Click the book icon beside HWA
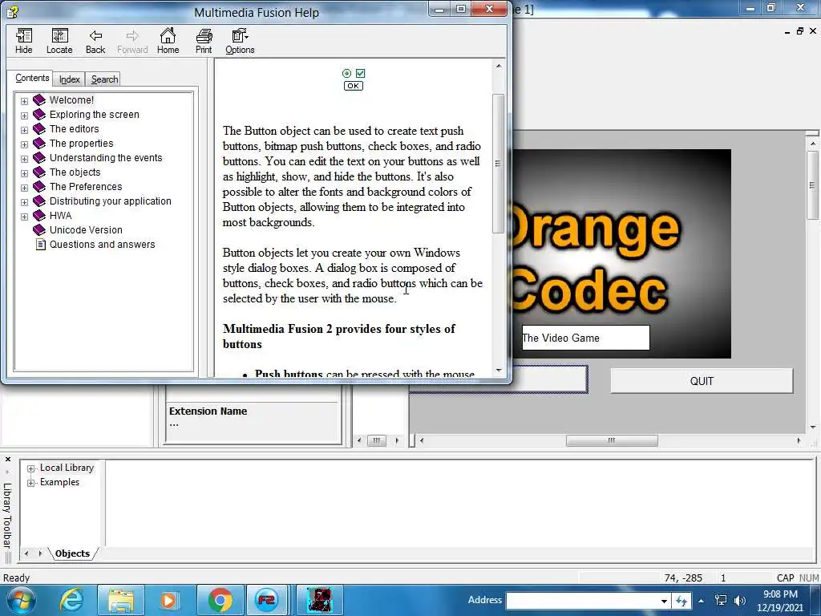The width and height of the screenshot is (821, 616). coord(39,215)
